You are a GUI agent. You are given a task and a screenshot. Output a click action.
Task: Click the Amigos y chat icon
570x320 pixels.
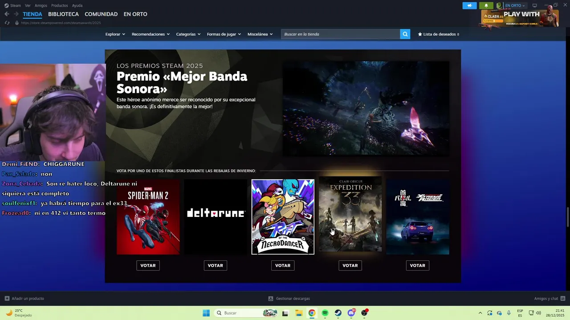[x=563, y=299]
